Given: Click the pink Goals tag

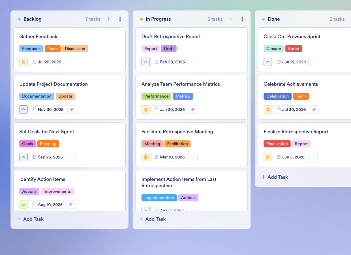Looking at the screenshot, I should [27, 144].
